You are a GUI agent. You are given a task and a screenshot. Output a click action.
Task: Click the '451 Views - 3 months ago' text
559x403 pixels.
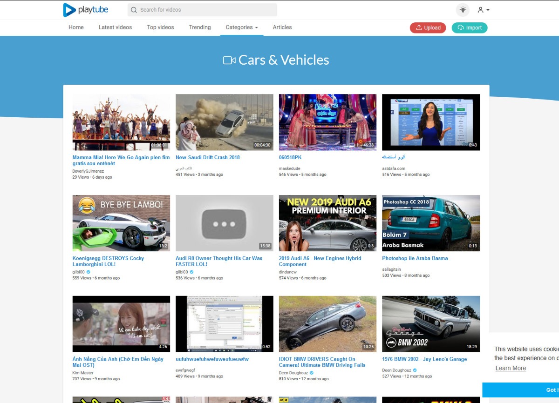click(199, 175)
